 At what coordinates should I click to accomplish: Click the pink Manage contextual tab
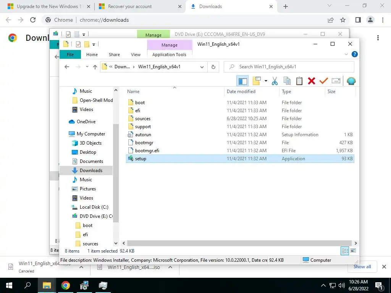[x=170, y=45]
